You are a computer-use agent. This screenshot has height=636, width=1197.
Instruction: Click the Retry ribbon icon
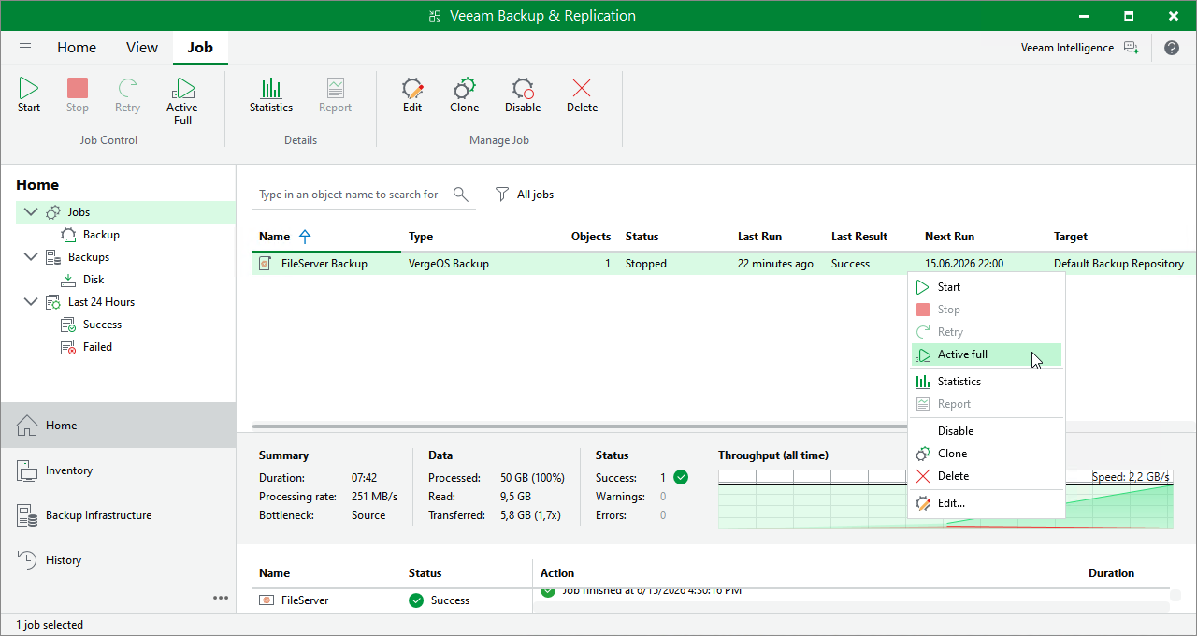(127, 95)
